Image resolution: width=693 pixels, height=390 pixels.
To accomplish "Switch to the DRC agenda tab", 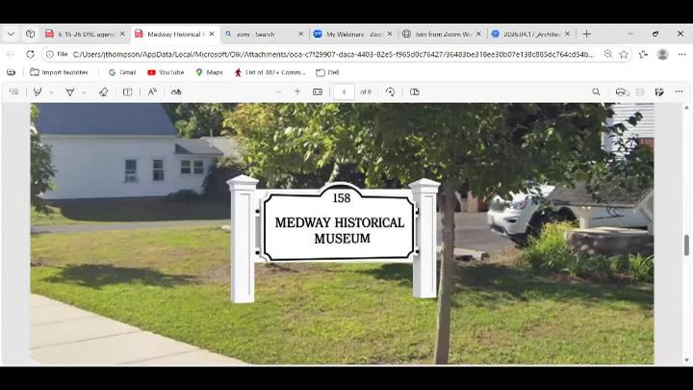I will 87,34.
